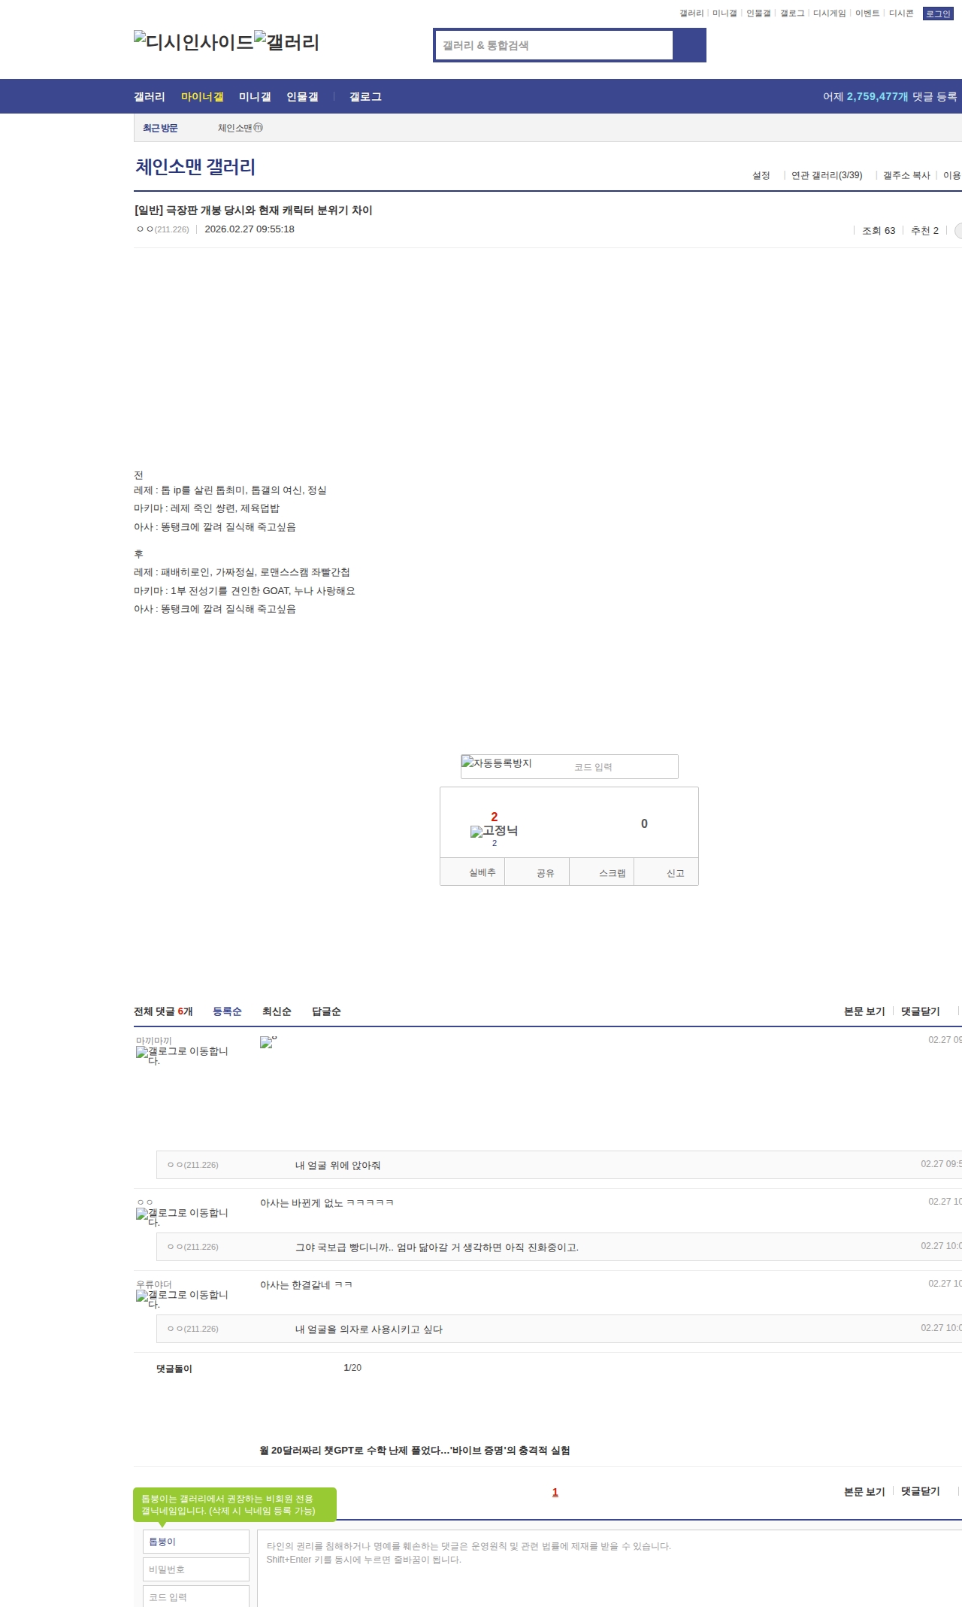Open the 갤러리 logo image in the header
The height and width of the screenshot is (1607, 962).
287,42
